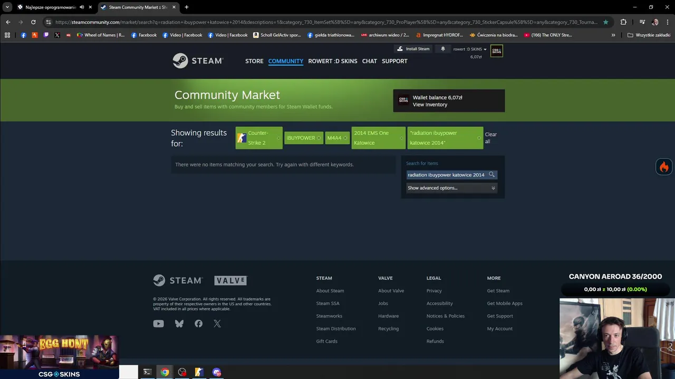This screenshot has width=675, height=379.
Task: Click the Community Market page heading
Action: tap(227, 95)
